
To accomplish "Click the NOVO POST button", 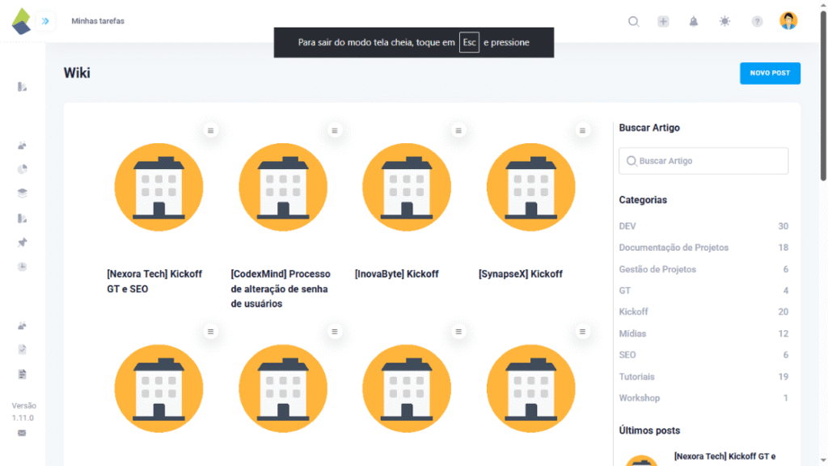I will click(770, 74).
